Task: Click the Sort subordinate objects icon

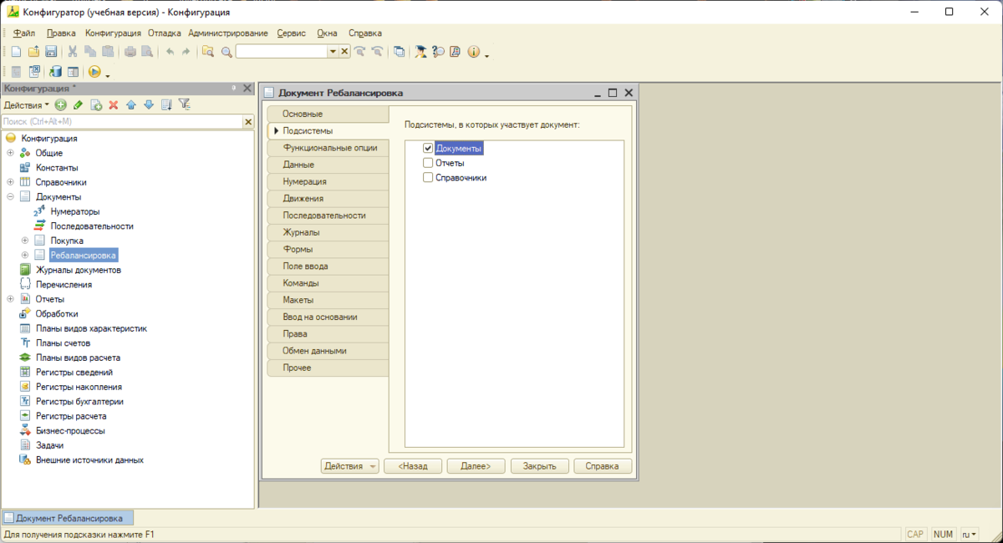Action: (166, 105)
